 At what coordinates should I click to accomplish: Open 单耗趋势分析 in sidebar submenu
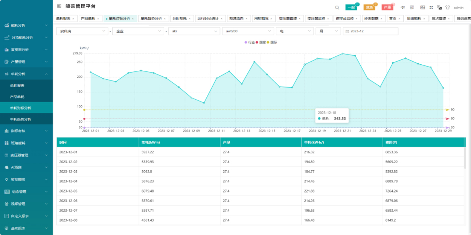pyautogui.click(x=26, y=119)
